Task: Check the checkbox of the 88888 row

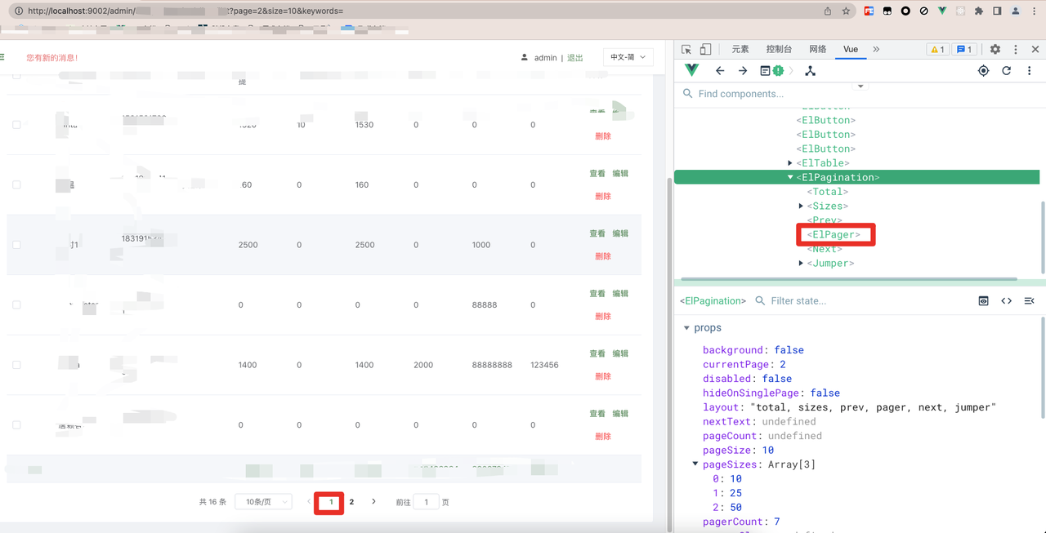Action: [16, 304]
